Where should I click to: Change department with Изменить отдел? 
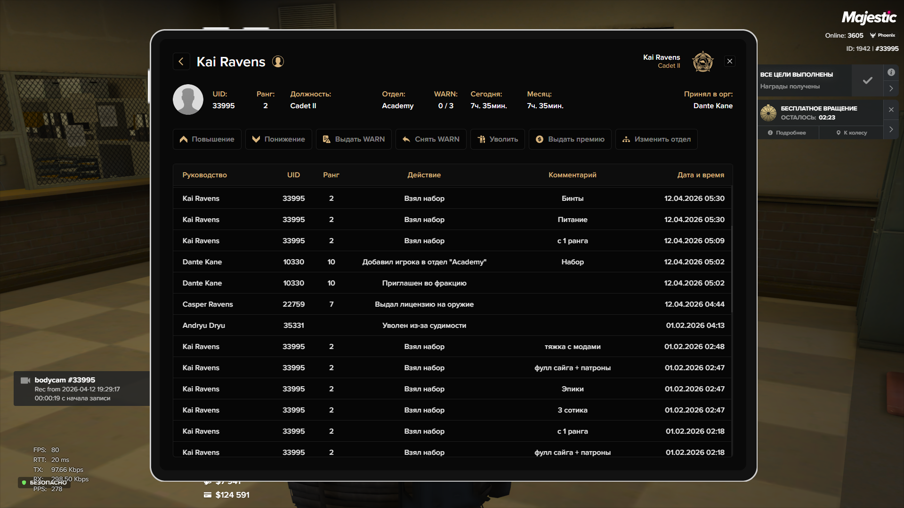click(x=656, y=139)
